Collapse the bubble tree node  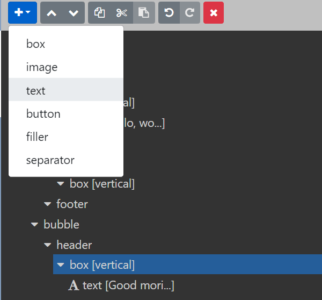coord(34,224)
